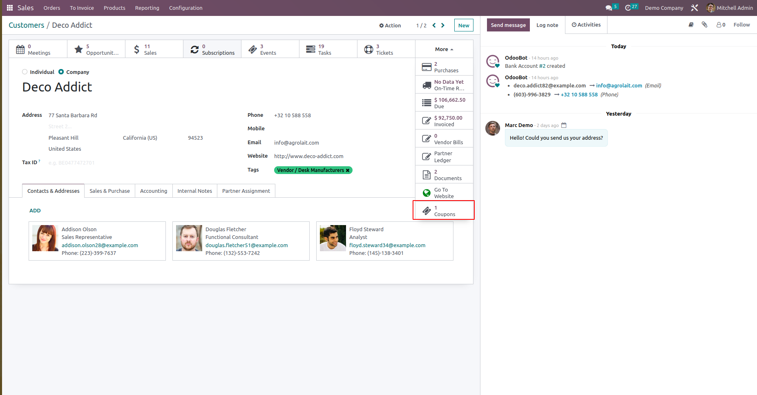Screen dimensions: 757x395
Task: Collapse the More smart buttons dropdown
Action: (x=444, y=49)
